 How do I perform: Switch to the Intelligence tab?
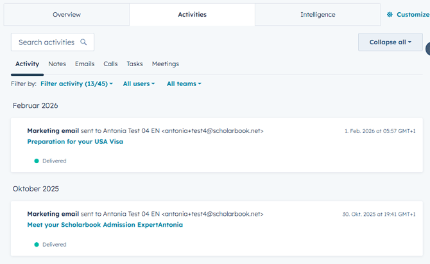pyautogui.click(x=318, y=15)
